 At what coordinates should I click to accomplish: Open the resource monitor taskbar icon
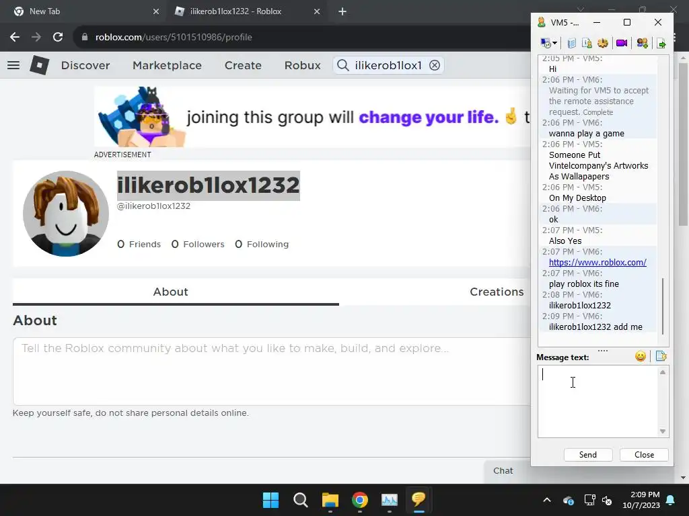tap(390, 500)
